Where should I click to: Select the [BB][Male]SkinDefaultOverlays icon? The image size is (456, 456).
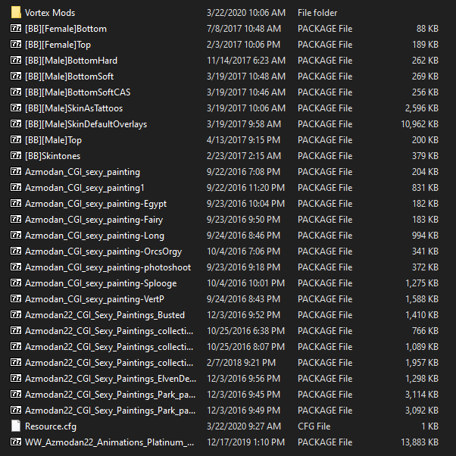click(x=16, y=124)
